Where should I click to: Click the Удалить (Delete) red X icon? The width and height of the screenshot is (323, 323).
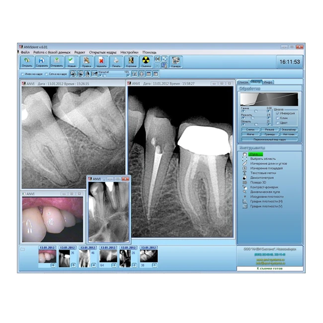click(101, 62)
